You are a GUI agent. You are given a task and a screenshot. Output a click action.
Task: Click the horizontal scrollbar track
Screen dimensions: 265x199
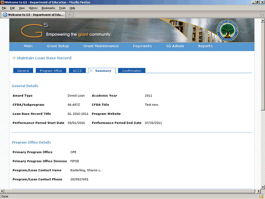click(129, 191)
